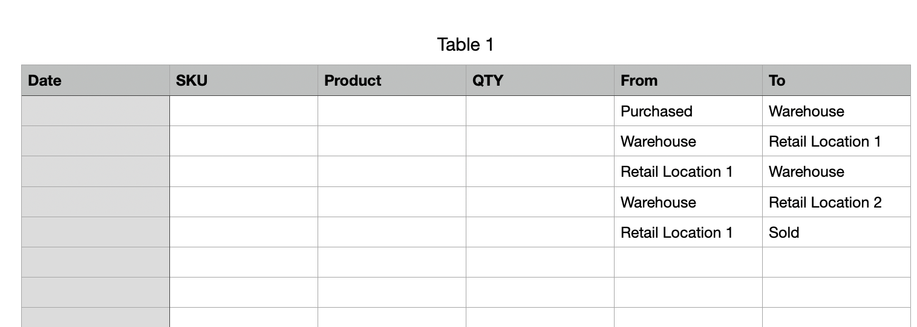Click the empty To cell below Sold

(x=837, y=262)
